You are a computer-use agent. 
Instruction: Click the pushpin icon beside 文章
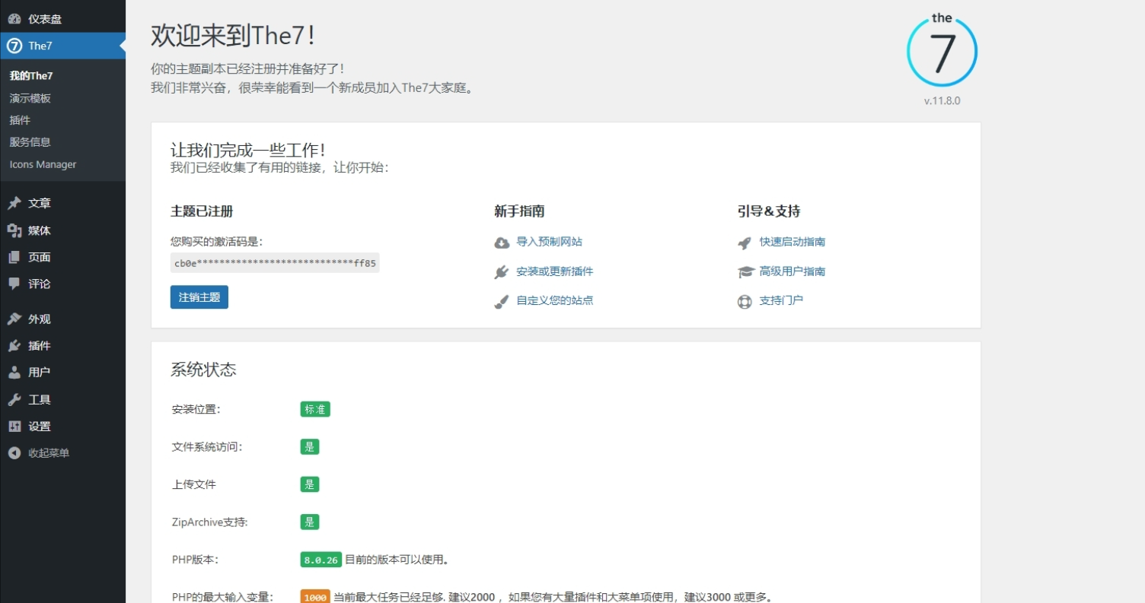14,203
